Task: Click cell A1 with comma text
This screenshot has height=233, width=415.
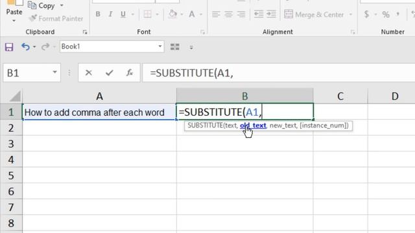Action: pyautogui.click(x=99, y=112)
